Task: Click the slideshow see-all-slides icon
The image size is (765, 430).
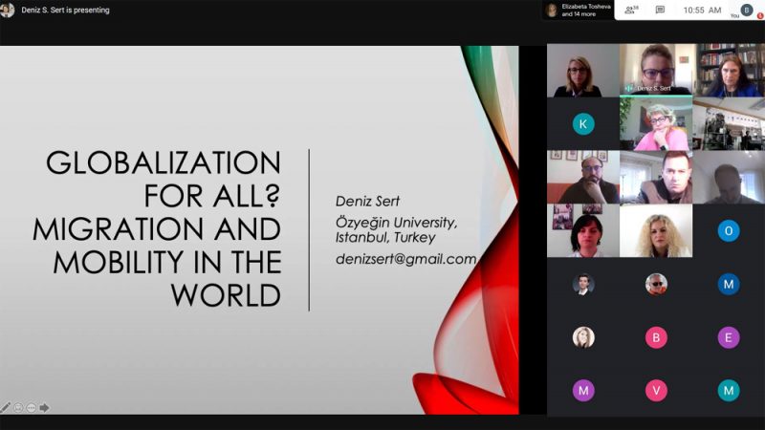Action: pyautogui.click(x=18, y=408)
